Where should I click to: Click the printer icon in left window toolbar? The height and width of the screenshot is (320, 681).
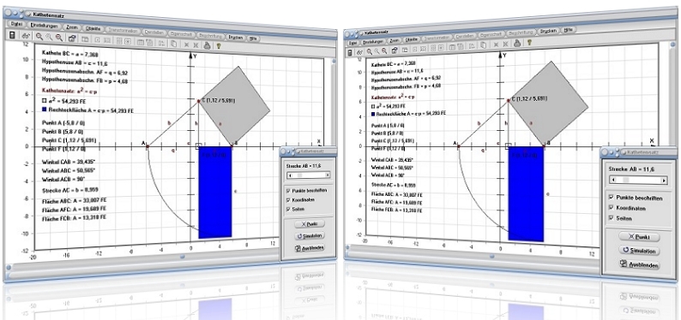point(208,44)
